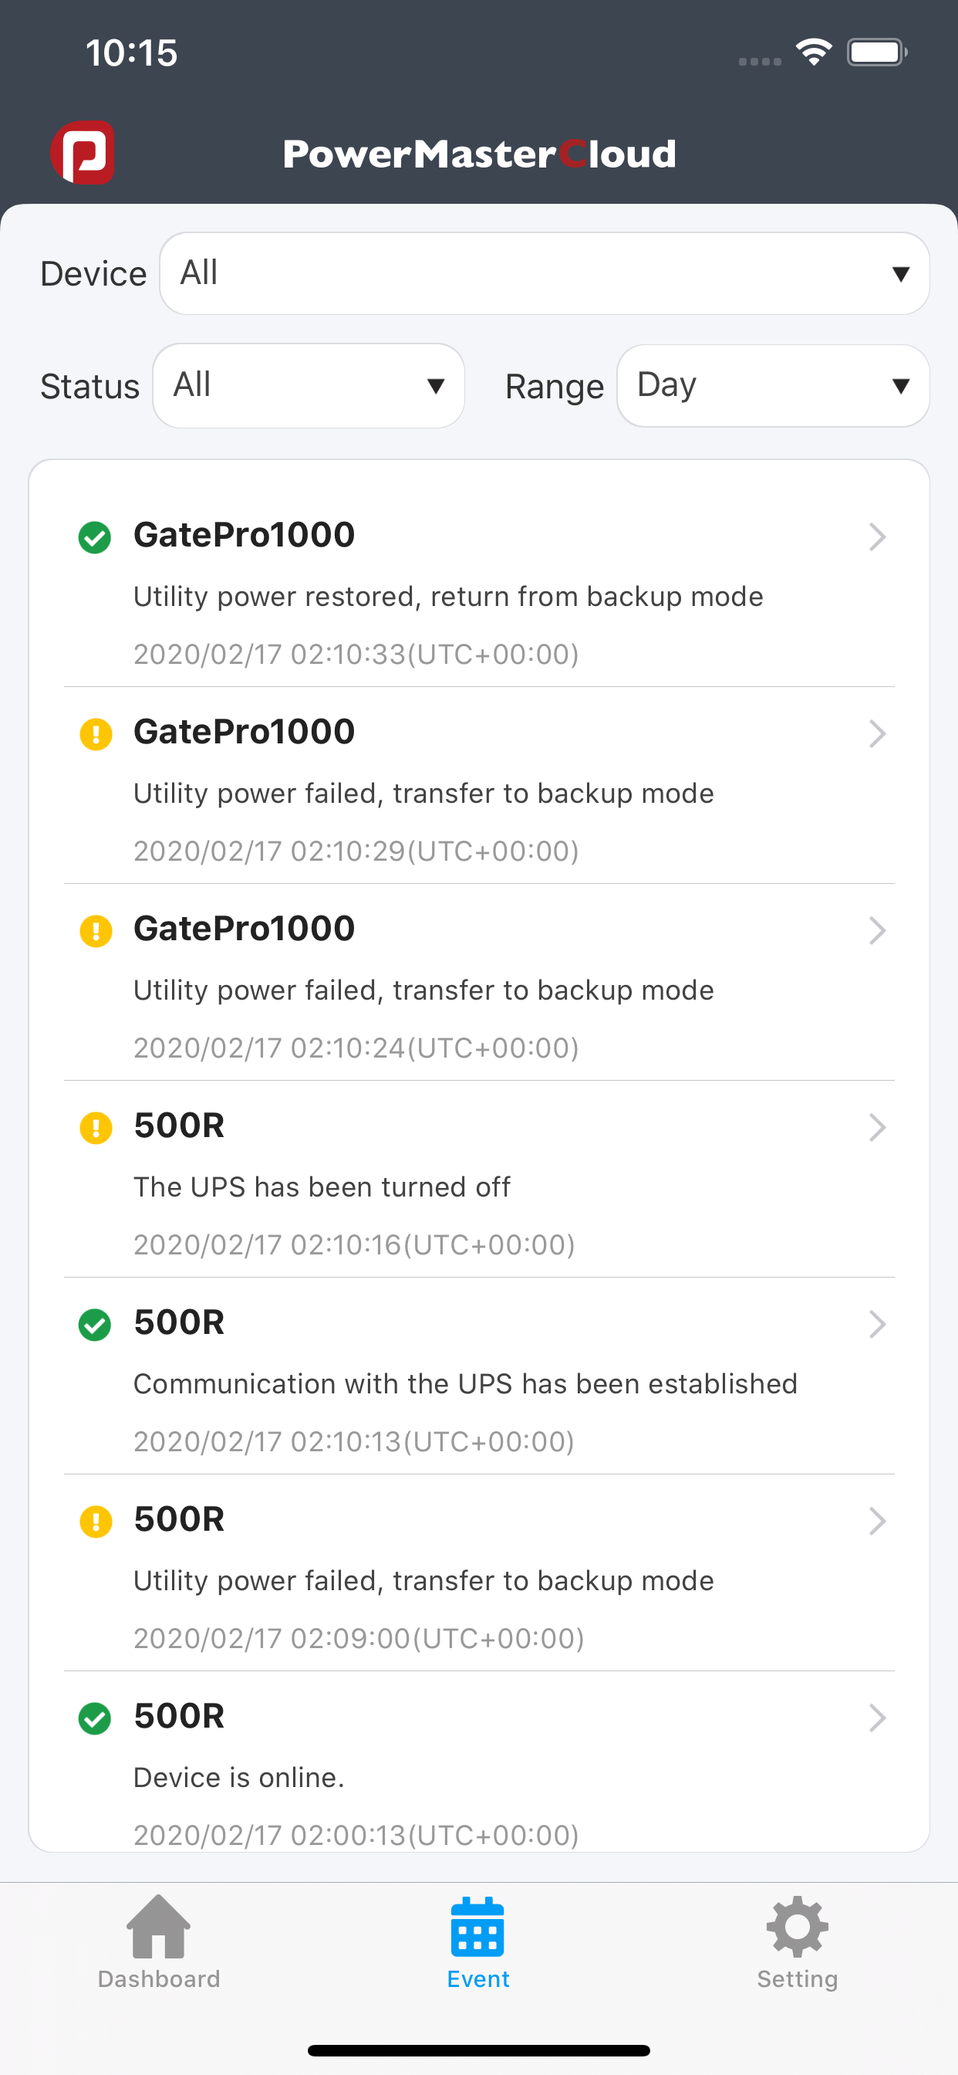Expand the 500R turned off event chevron
This screenshot has height=2075, width=958.
click(x=878, y=1127)
